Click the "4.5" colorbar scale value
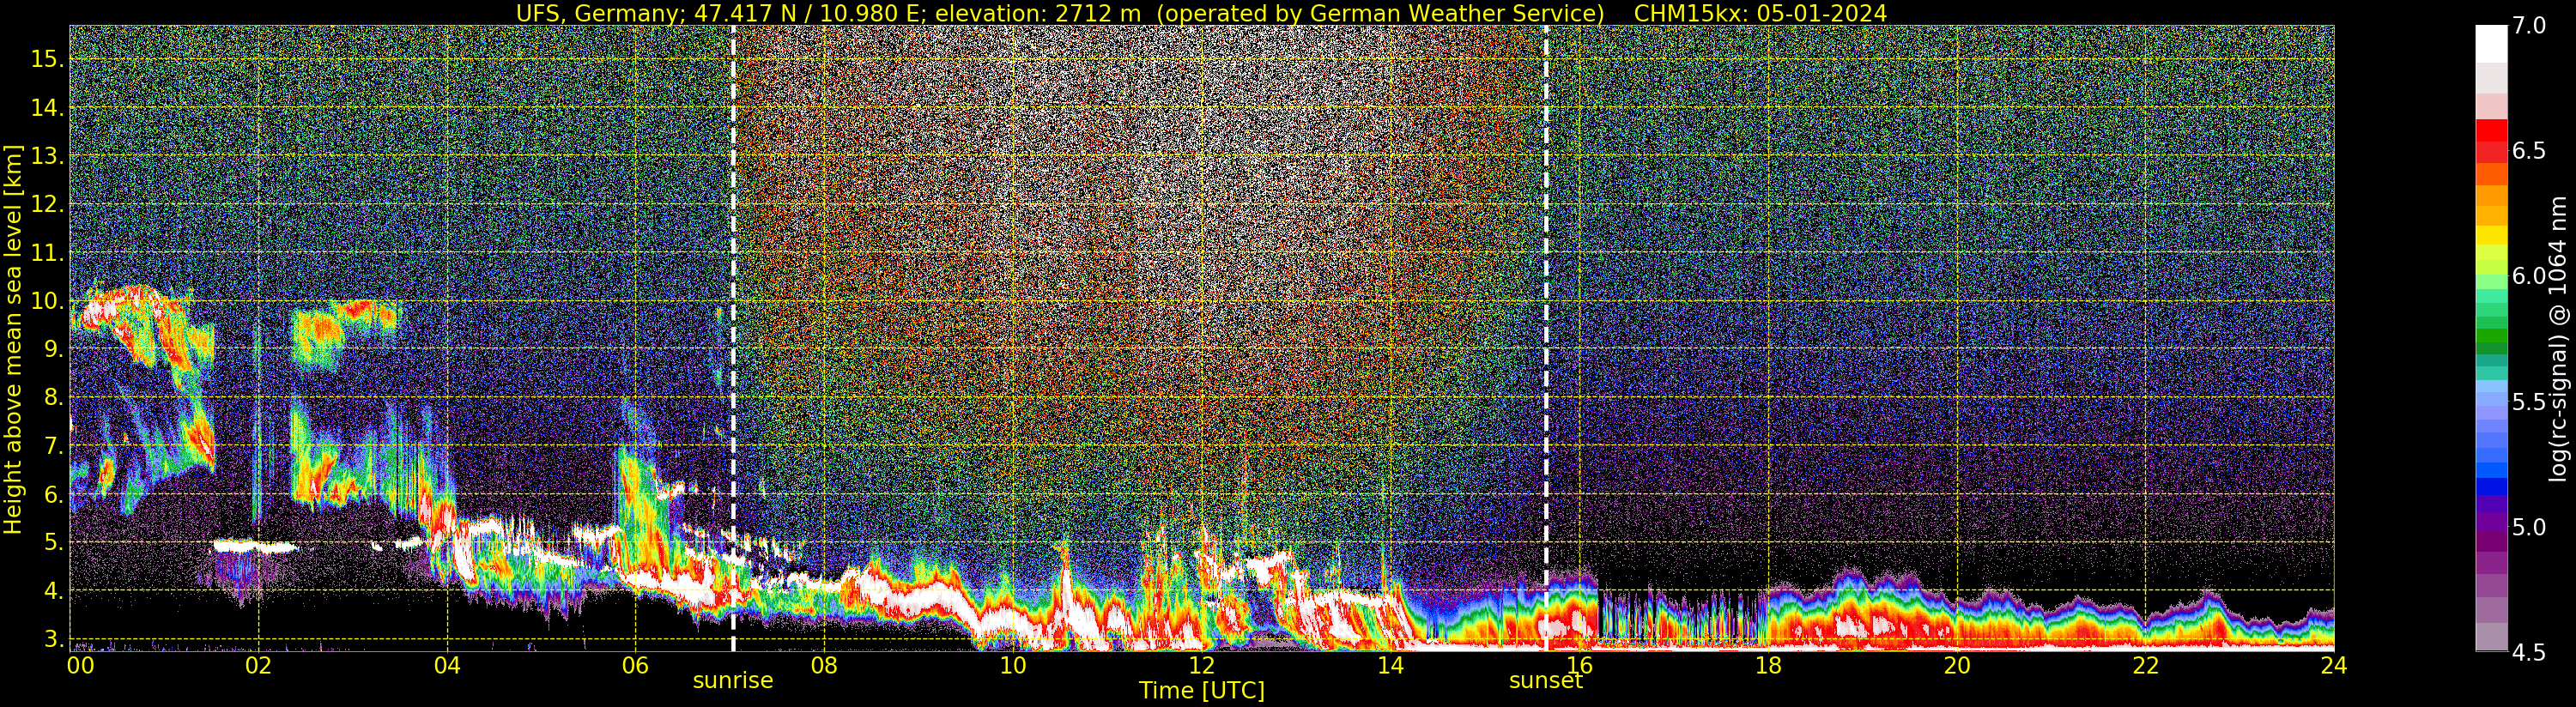Screen dimensions: 2576x707 pos(2528,652)
